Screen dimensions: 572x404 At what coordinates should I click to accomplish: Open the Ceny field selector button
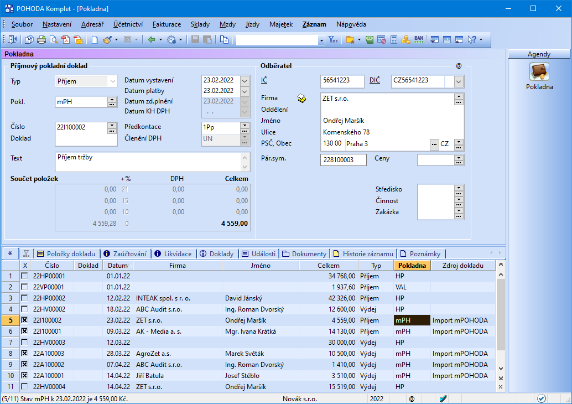(459, 160)
